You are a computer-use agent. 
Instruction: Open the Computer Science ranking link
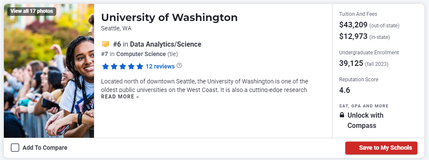[141, 54]
